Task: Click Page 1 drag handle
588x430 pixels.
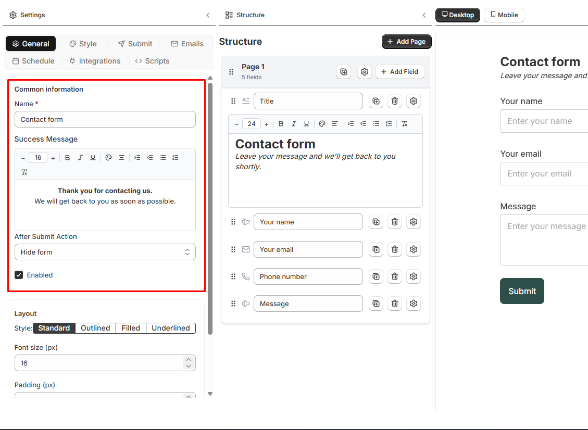Action: 231,72
